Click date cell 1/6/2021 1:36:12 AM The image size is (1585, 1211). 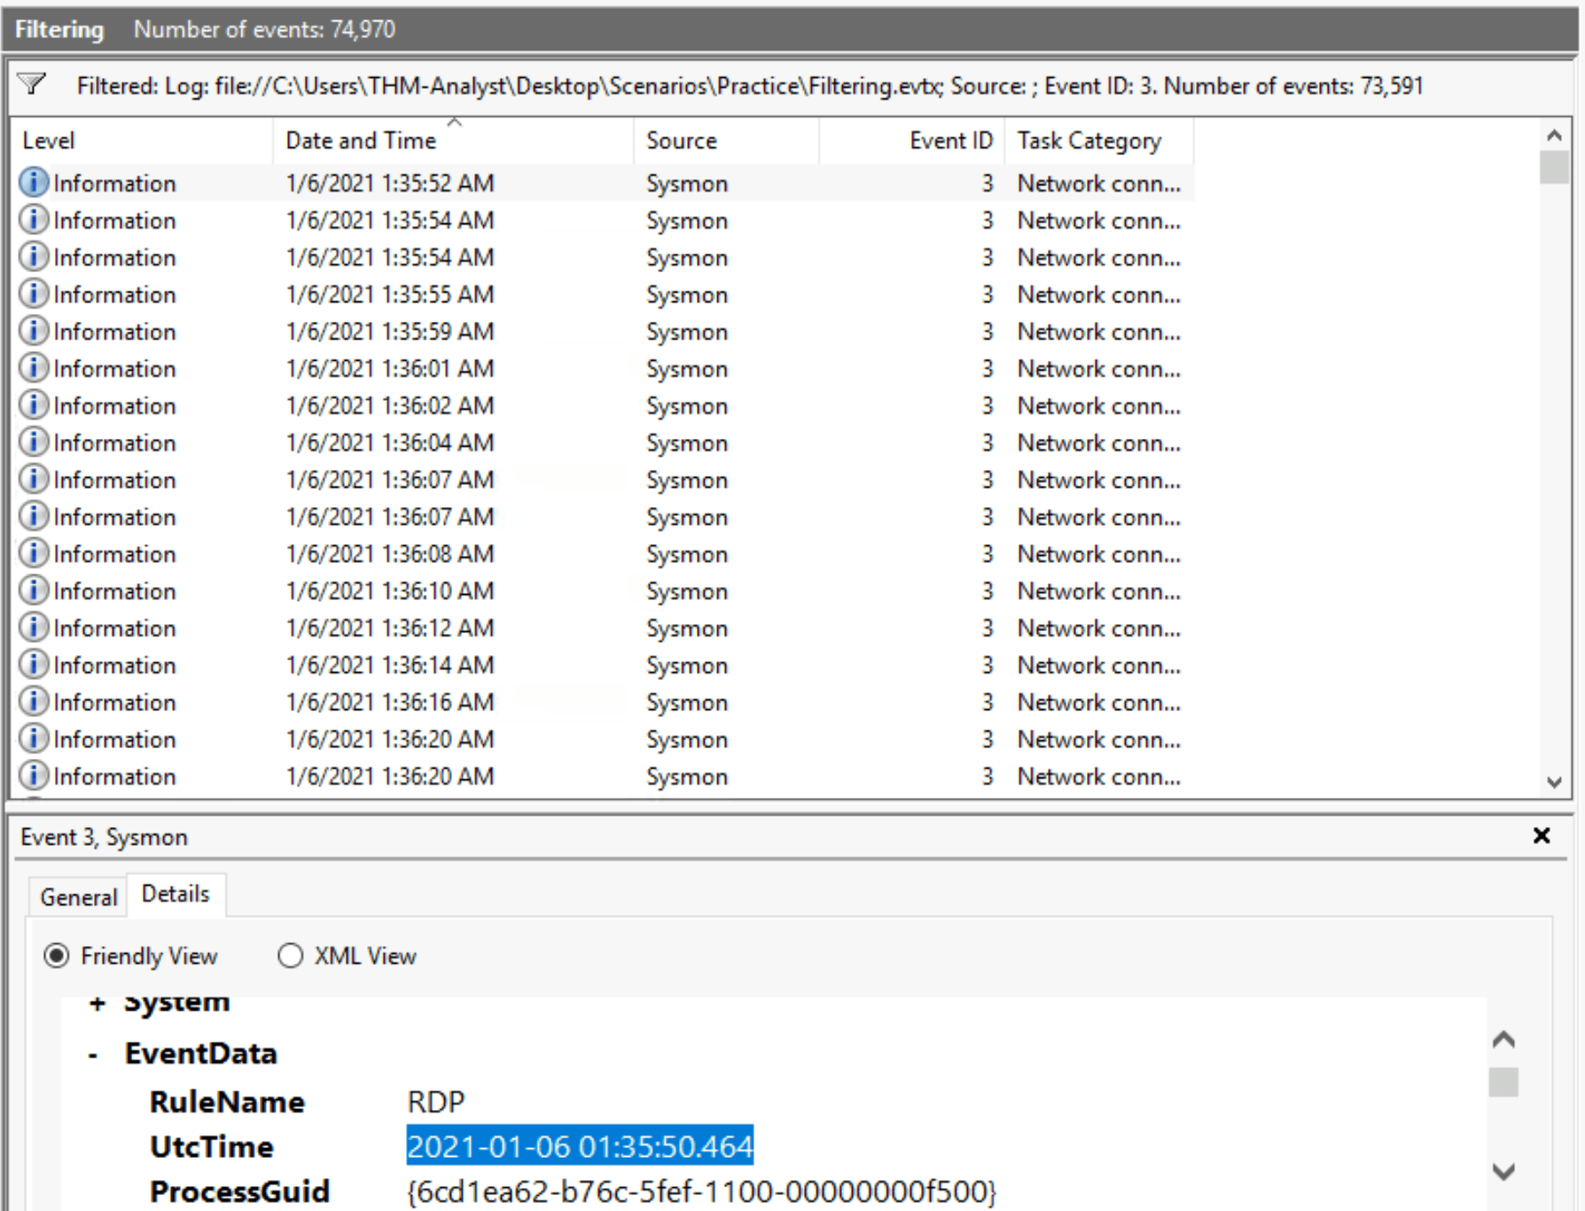click(x=389, y=627)
